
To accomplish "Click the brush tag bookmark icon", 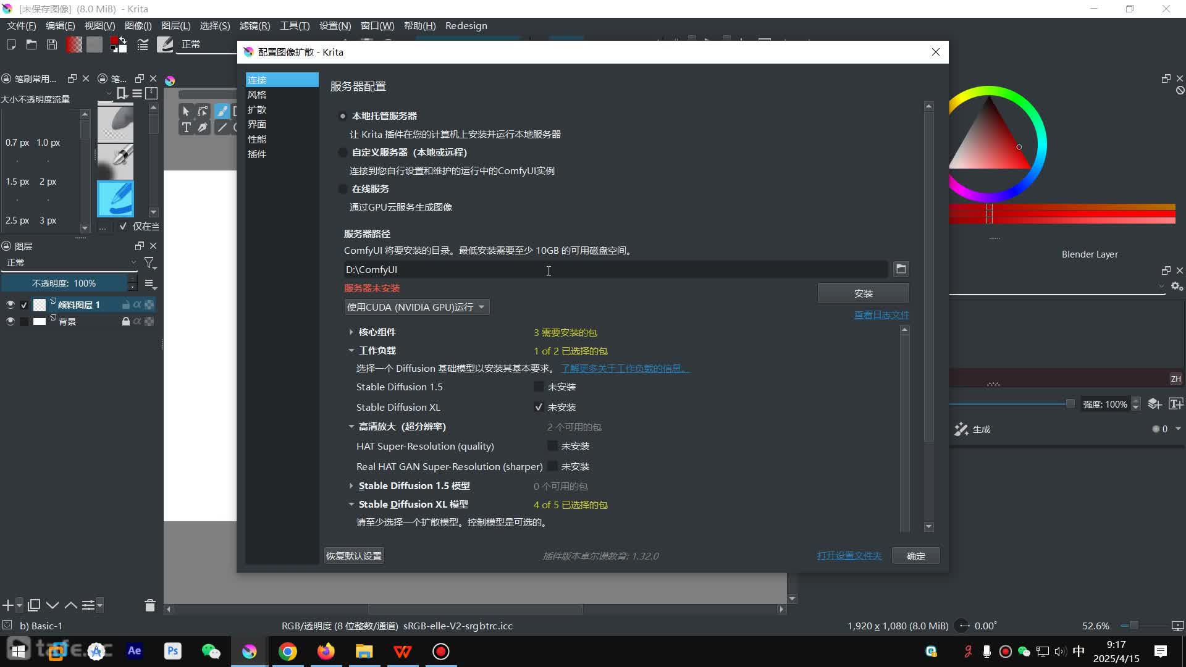I will point(122,93).
